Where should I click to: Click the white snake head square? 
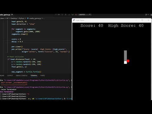pyautogui.click(x=125, y=62)
